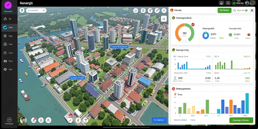The width and height of the screenshot is (258, 129).
Task: Click the green bar chart in right card
Action: click(233, 65)
